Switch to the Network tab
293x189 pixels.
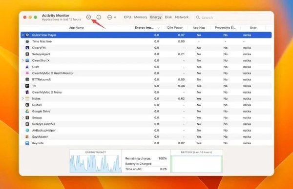(x=182, y=17)
